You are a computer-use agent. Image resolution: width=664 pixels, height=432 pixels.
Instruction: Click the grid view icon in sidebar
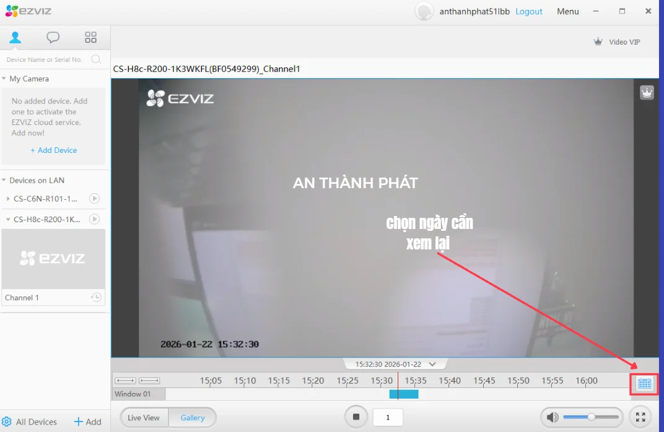tap(90, 37)
